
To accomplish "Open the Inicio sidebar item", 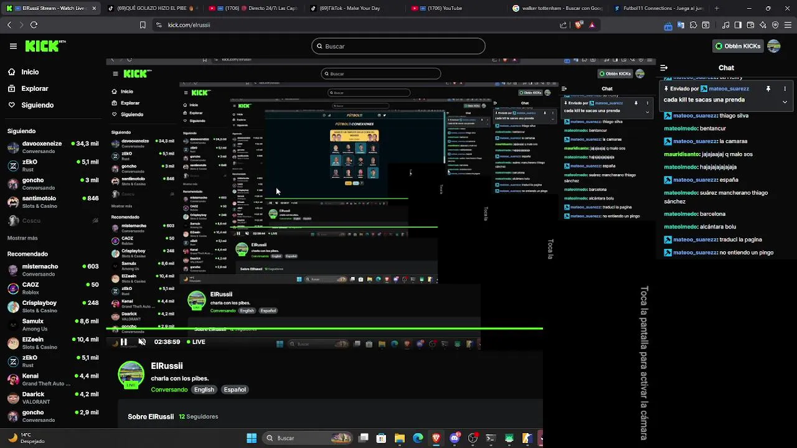I will pos(30,72).
